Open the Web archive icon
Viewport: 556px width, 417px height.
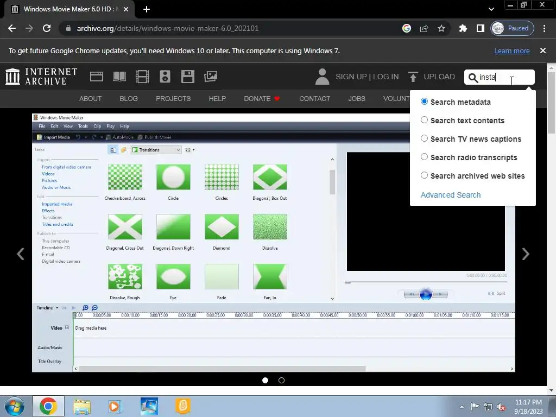click(97, 77)
